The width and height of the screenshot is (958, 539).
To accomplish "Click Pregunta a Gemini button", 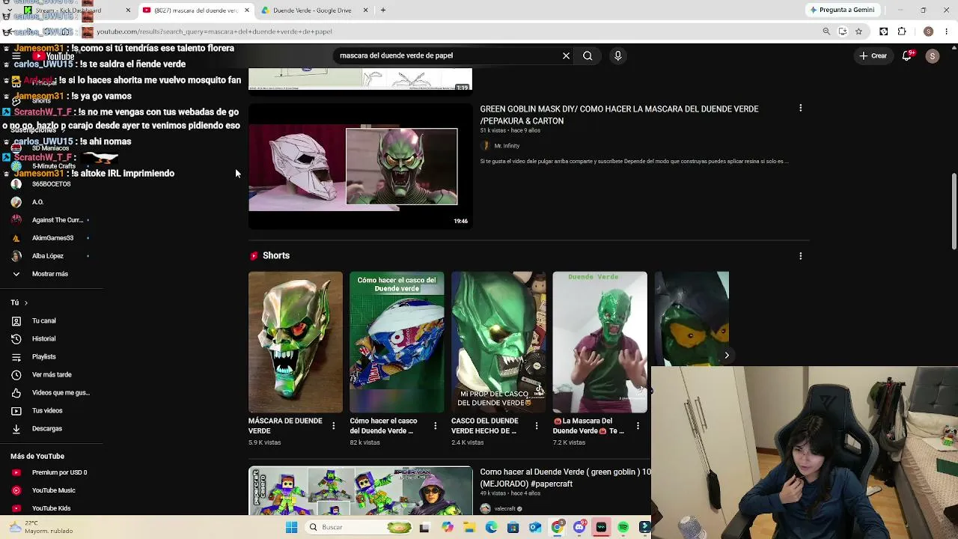I will (x=841, y=10).
